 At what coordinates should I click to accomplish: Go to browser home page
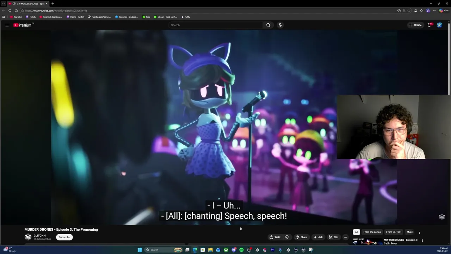(16, 11)
